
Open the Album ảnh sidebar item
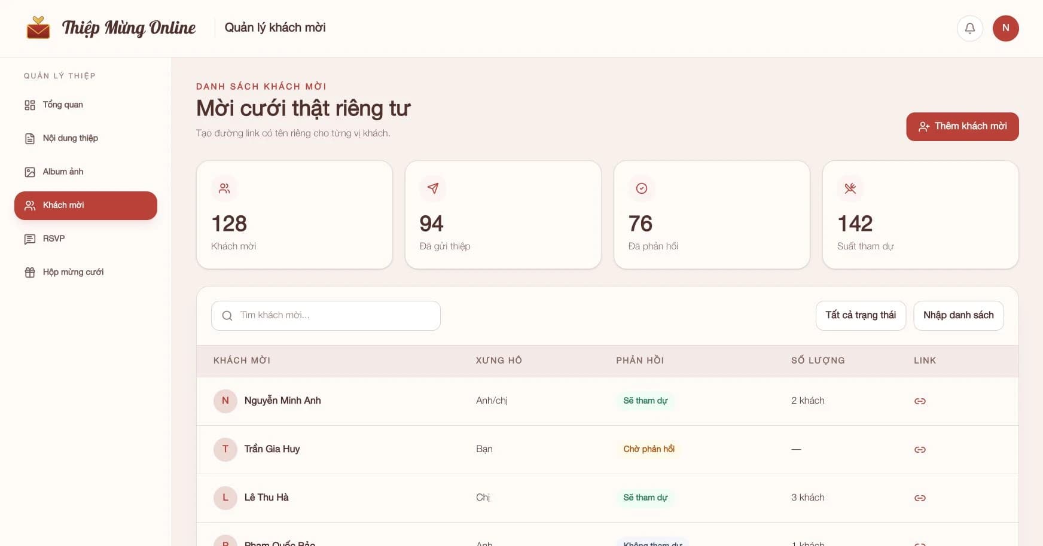coord(86,172)
